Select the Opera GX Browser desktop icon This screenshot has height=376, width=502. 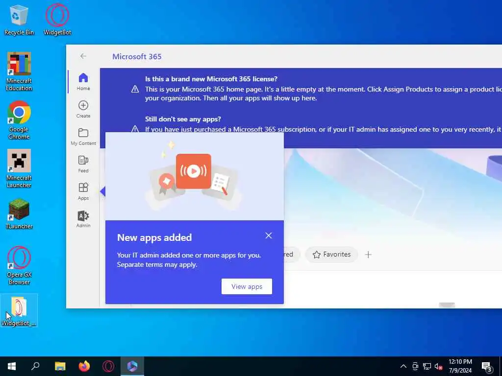coord(19,266)
